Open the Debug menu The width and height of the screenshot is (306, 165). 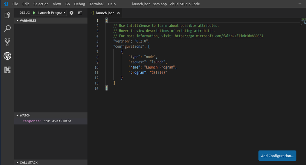click(79, 4)
